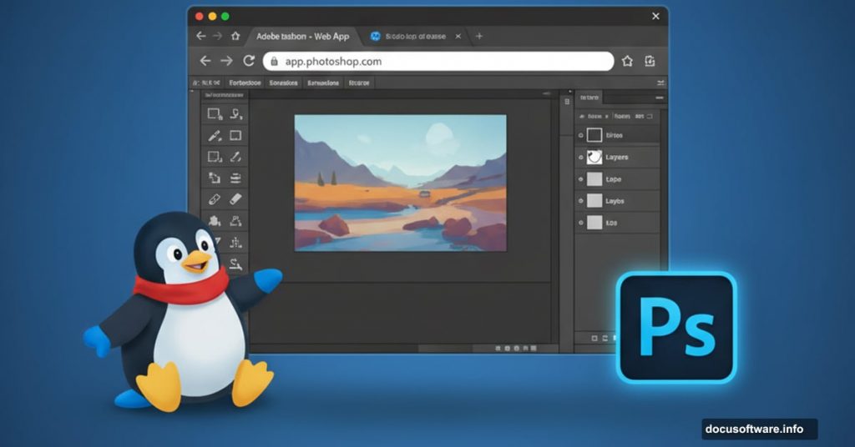
Task: Click the large Photoshop Ps logo
Action: pyautogui.click(x=676, y=327)
